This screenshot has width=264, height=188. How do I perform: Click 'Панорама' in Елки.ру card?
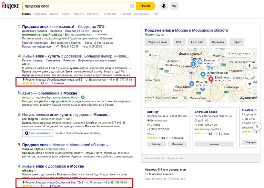(x=178, y=144)
